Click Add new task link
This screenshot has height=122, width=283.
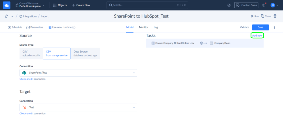pyautogui.click(x=257, y=36)
